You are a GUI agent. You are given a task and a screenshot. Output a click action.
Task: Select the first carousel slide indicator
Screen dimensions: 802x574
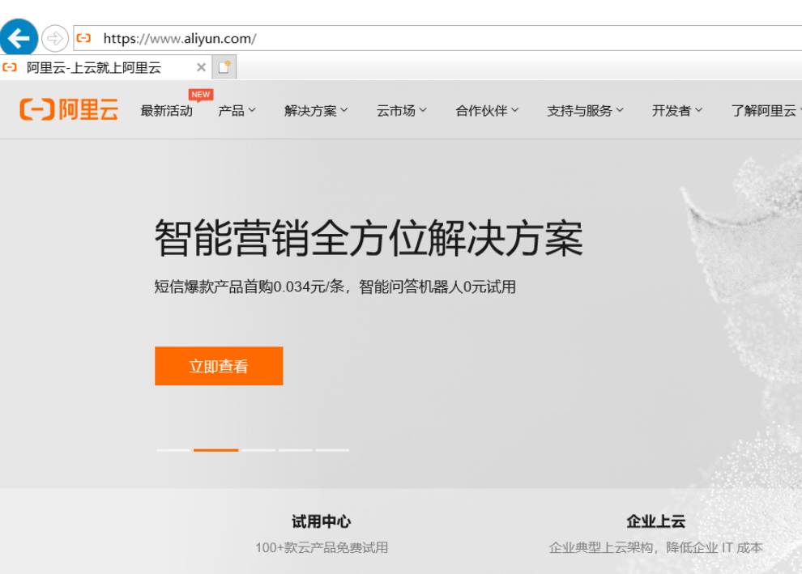pos(173,450)
